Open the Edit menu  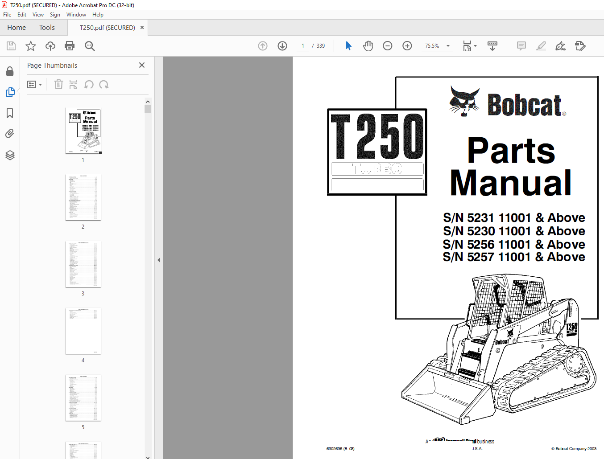pos(22,15)
